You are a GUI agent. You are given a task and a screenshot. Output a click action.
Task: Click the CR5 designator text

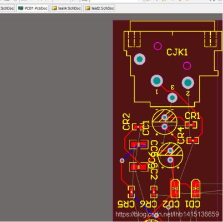point(126,204)
